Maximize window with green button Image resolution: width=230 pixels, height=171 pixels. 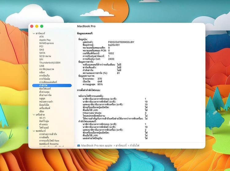coord(42,26)
